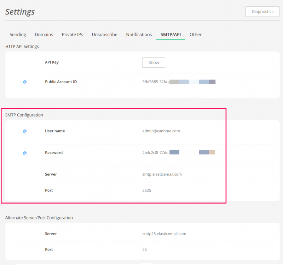Click the password value 2b4c2c0f-77dc-
Screen dimensions: 283x265
click(x=156, y=152)
